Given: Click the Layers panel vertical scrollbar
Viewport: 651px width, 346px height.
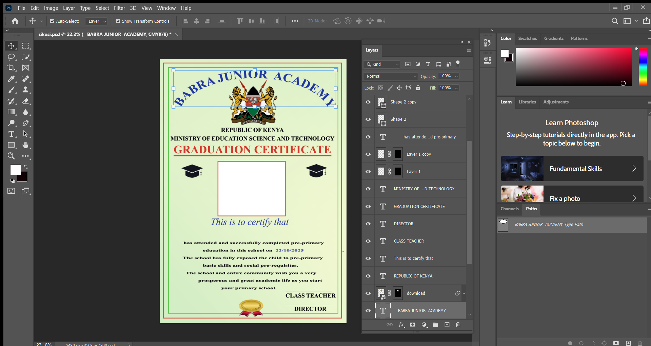Looking at the screenshot, I should 469,202.
